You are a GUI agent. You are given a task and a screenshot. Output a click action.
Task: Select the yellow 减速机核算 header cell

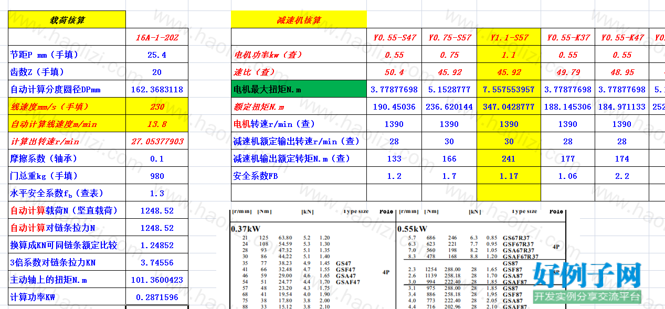click(299, 20)
